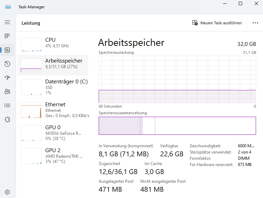This screenshot has width=263, height=198.
Task: Open the three-dot more options menu
Action: tap(255, 23)
